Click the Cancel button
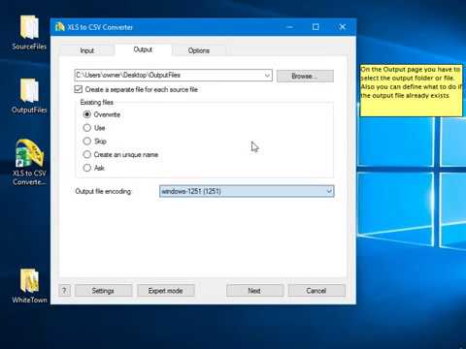The height and width of the screenshot is (349, 466). (316, 291)
